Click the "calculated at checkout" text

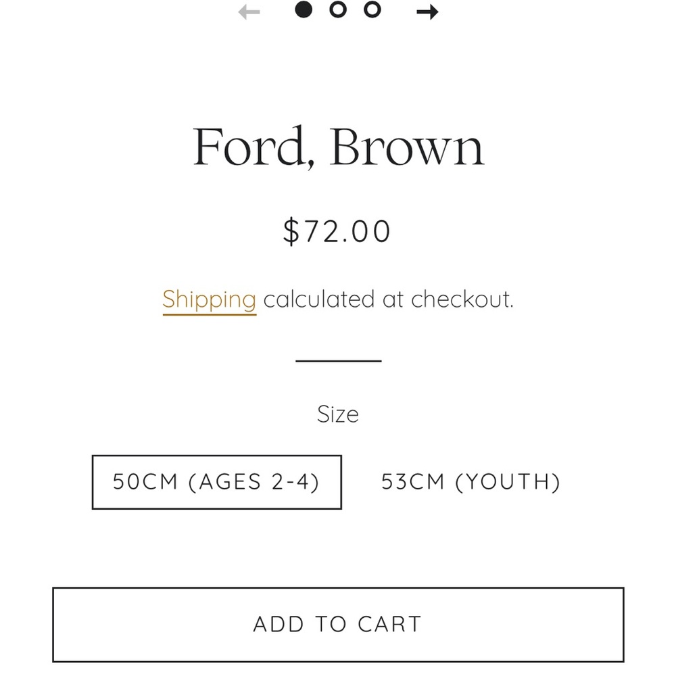(388, 299)
